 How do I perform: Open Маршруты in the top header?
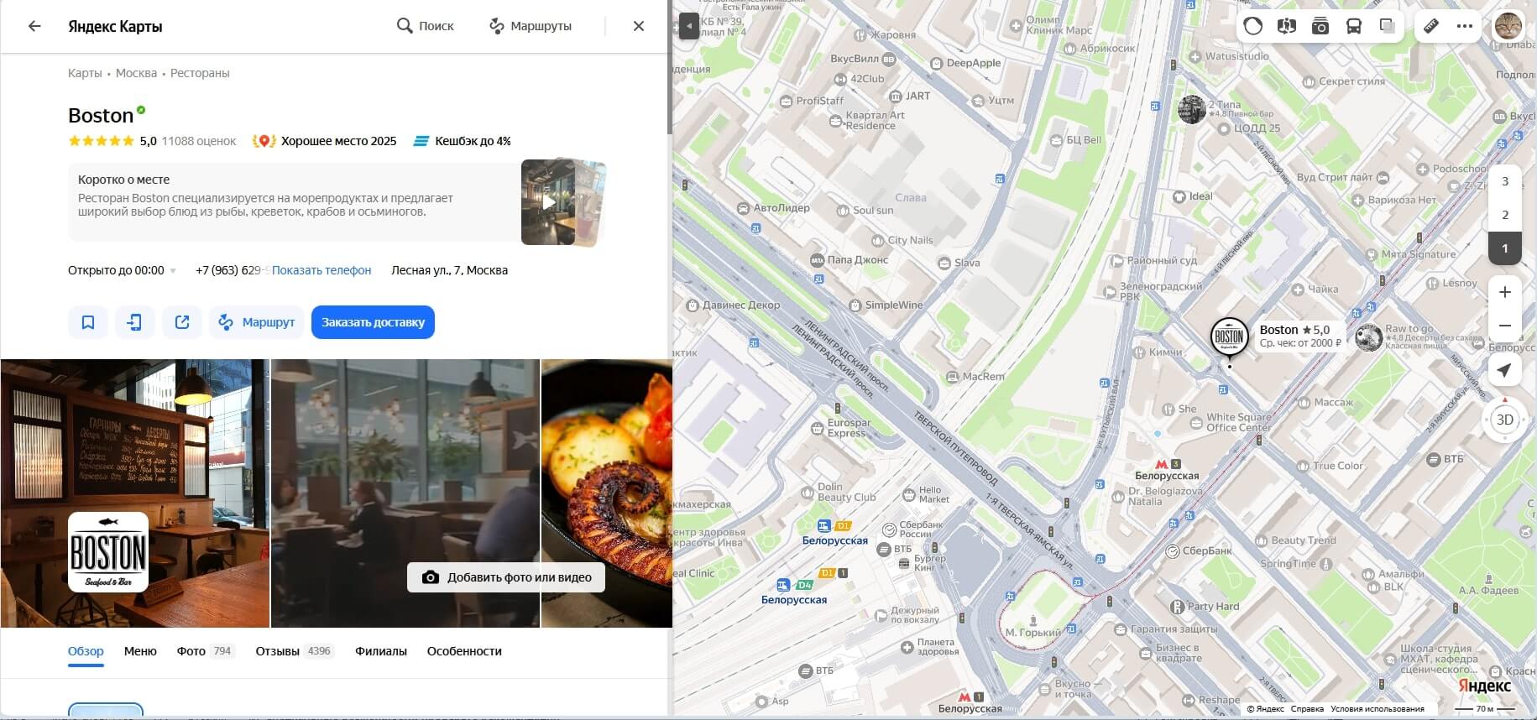(531, 26)
